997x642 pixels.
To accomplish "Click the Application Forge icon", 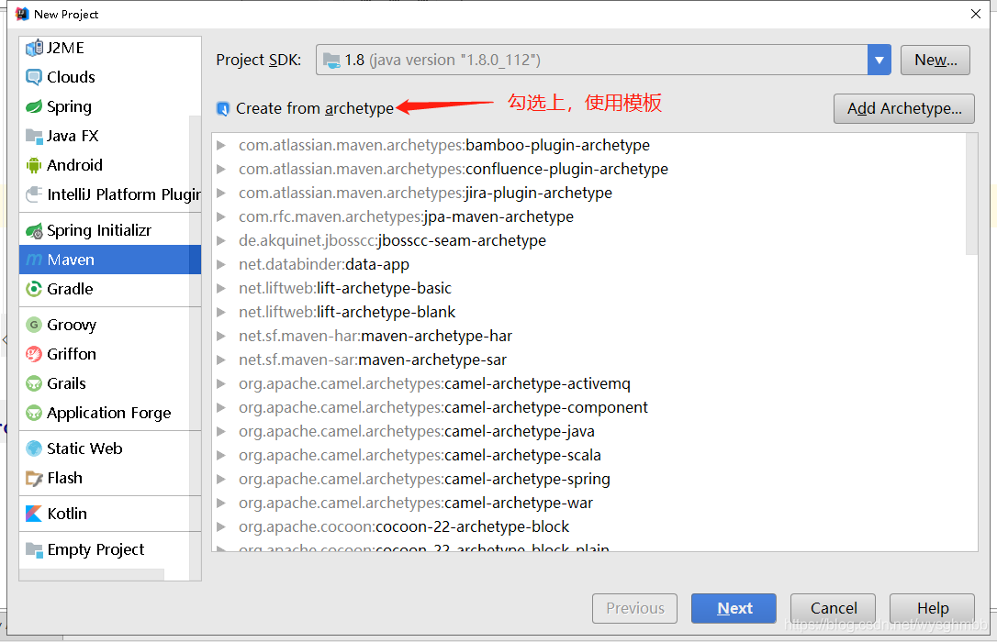I will tap(34, 414).
